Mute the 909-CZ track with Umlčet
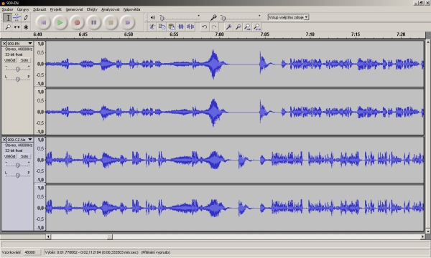Image resolution: width=431 pixels, height=258 pixels. pos(10,156)
